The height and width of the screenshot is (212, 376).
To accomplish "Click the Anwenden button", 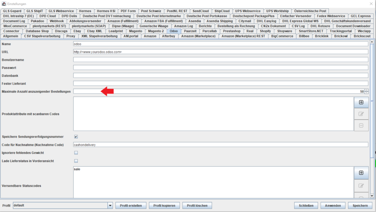I will point(333,205).
